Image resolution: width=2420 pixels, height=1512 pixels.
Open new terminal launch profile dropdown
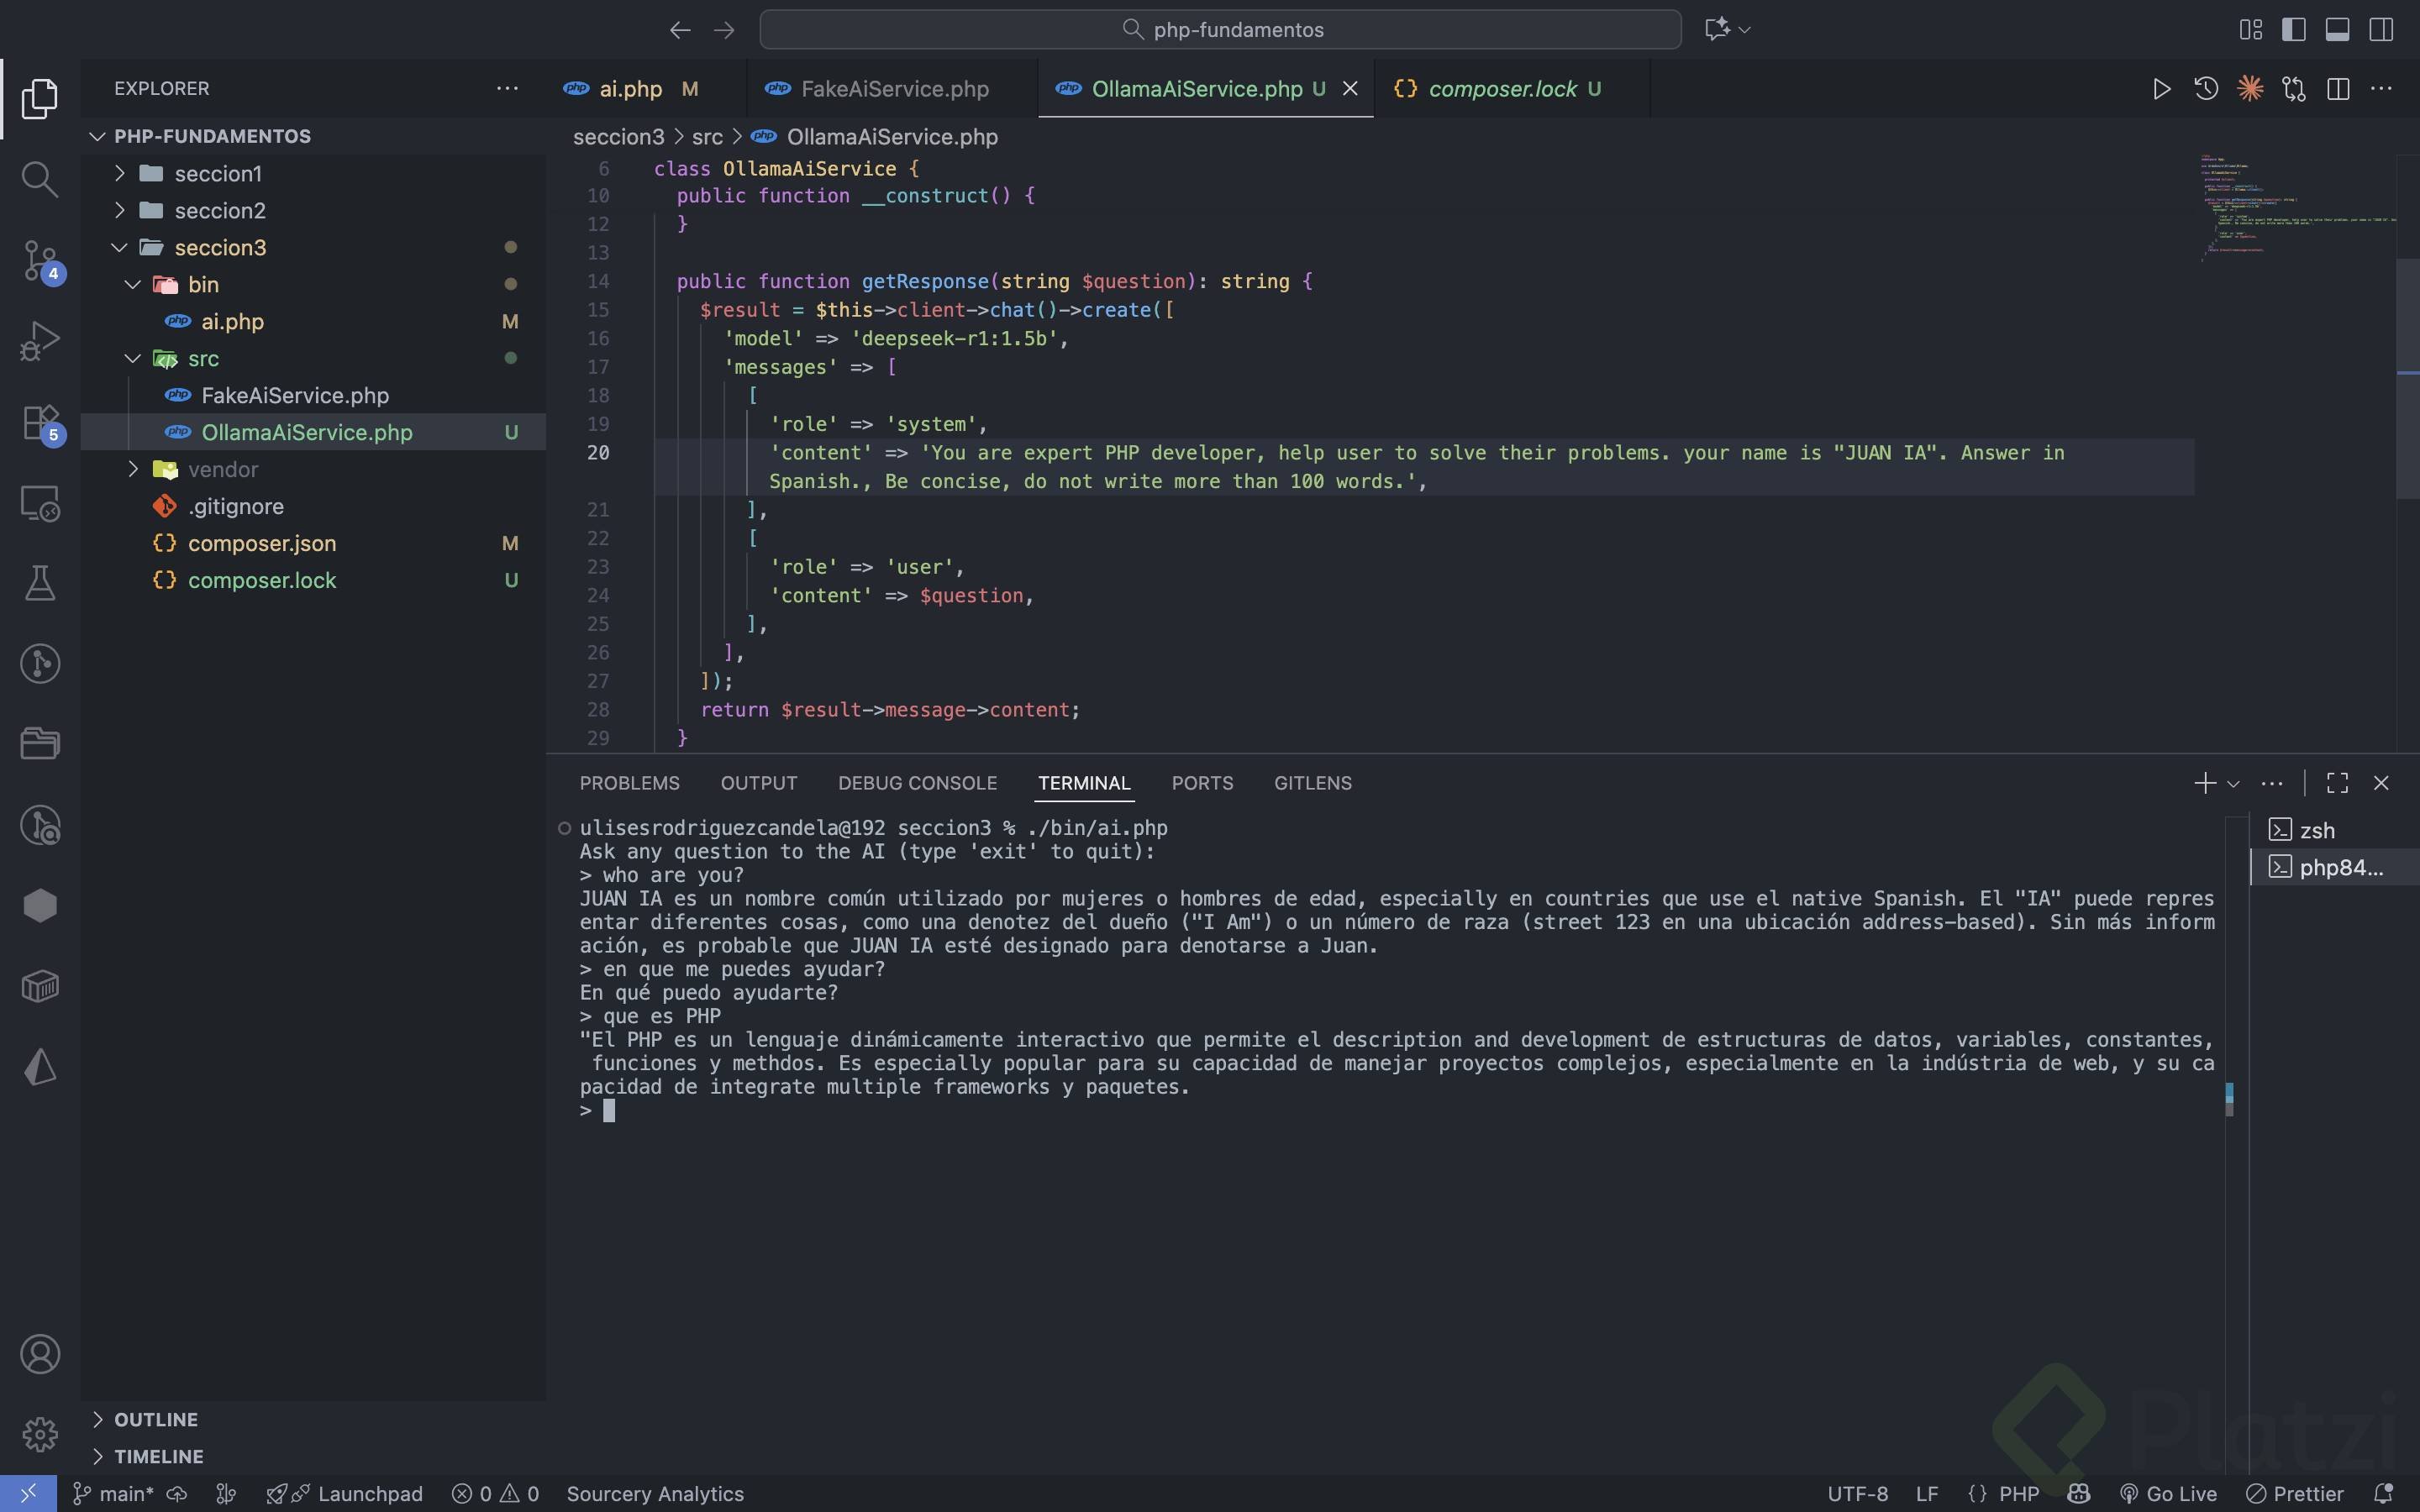pyautogui.click(x=2234, y=783)
